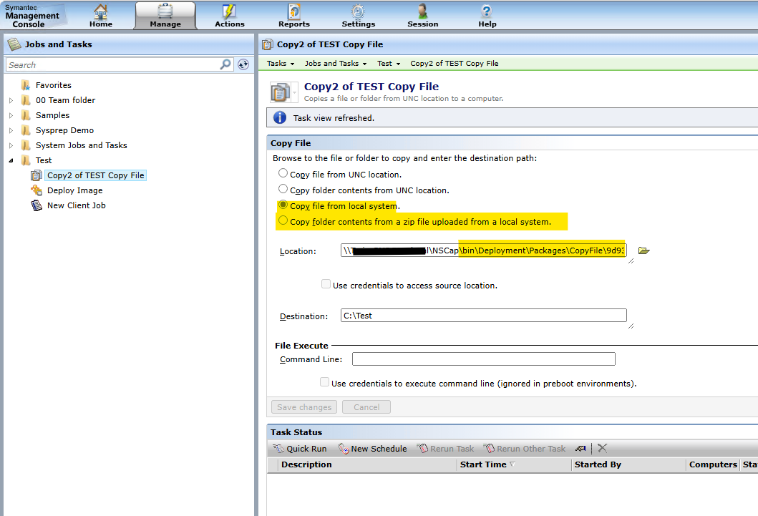Open the Manage menu tab
This screenshot has width=758, height=516.
point(165,16)
